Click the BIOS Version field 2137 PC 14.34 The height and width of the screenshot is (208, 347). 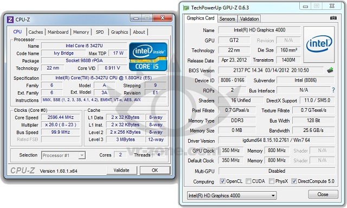(x=271, y=70)
